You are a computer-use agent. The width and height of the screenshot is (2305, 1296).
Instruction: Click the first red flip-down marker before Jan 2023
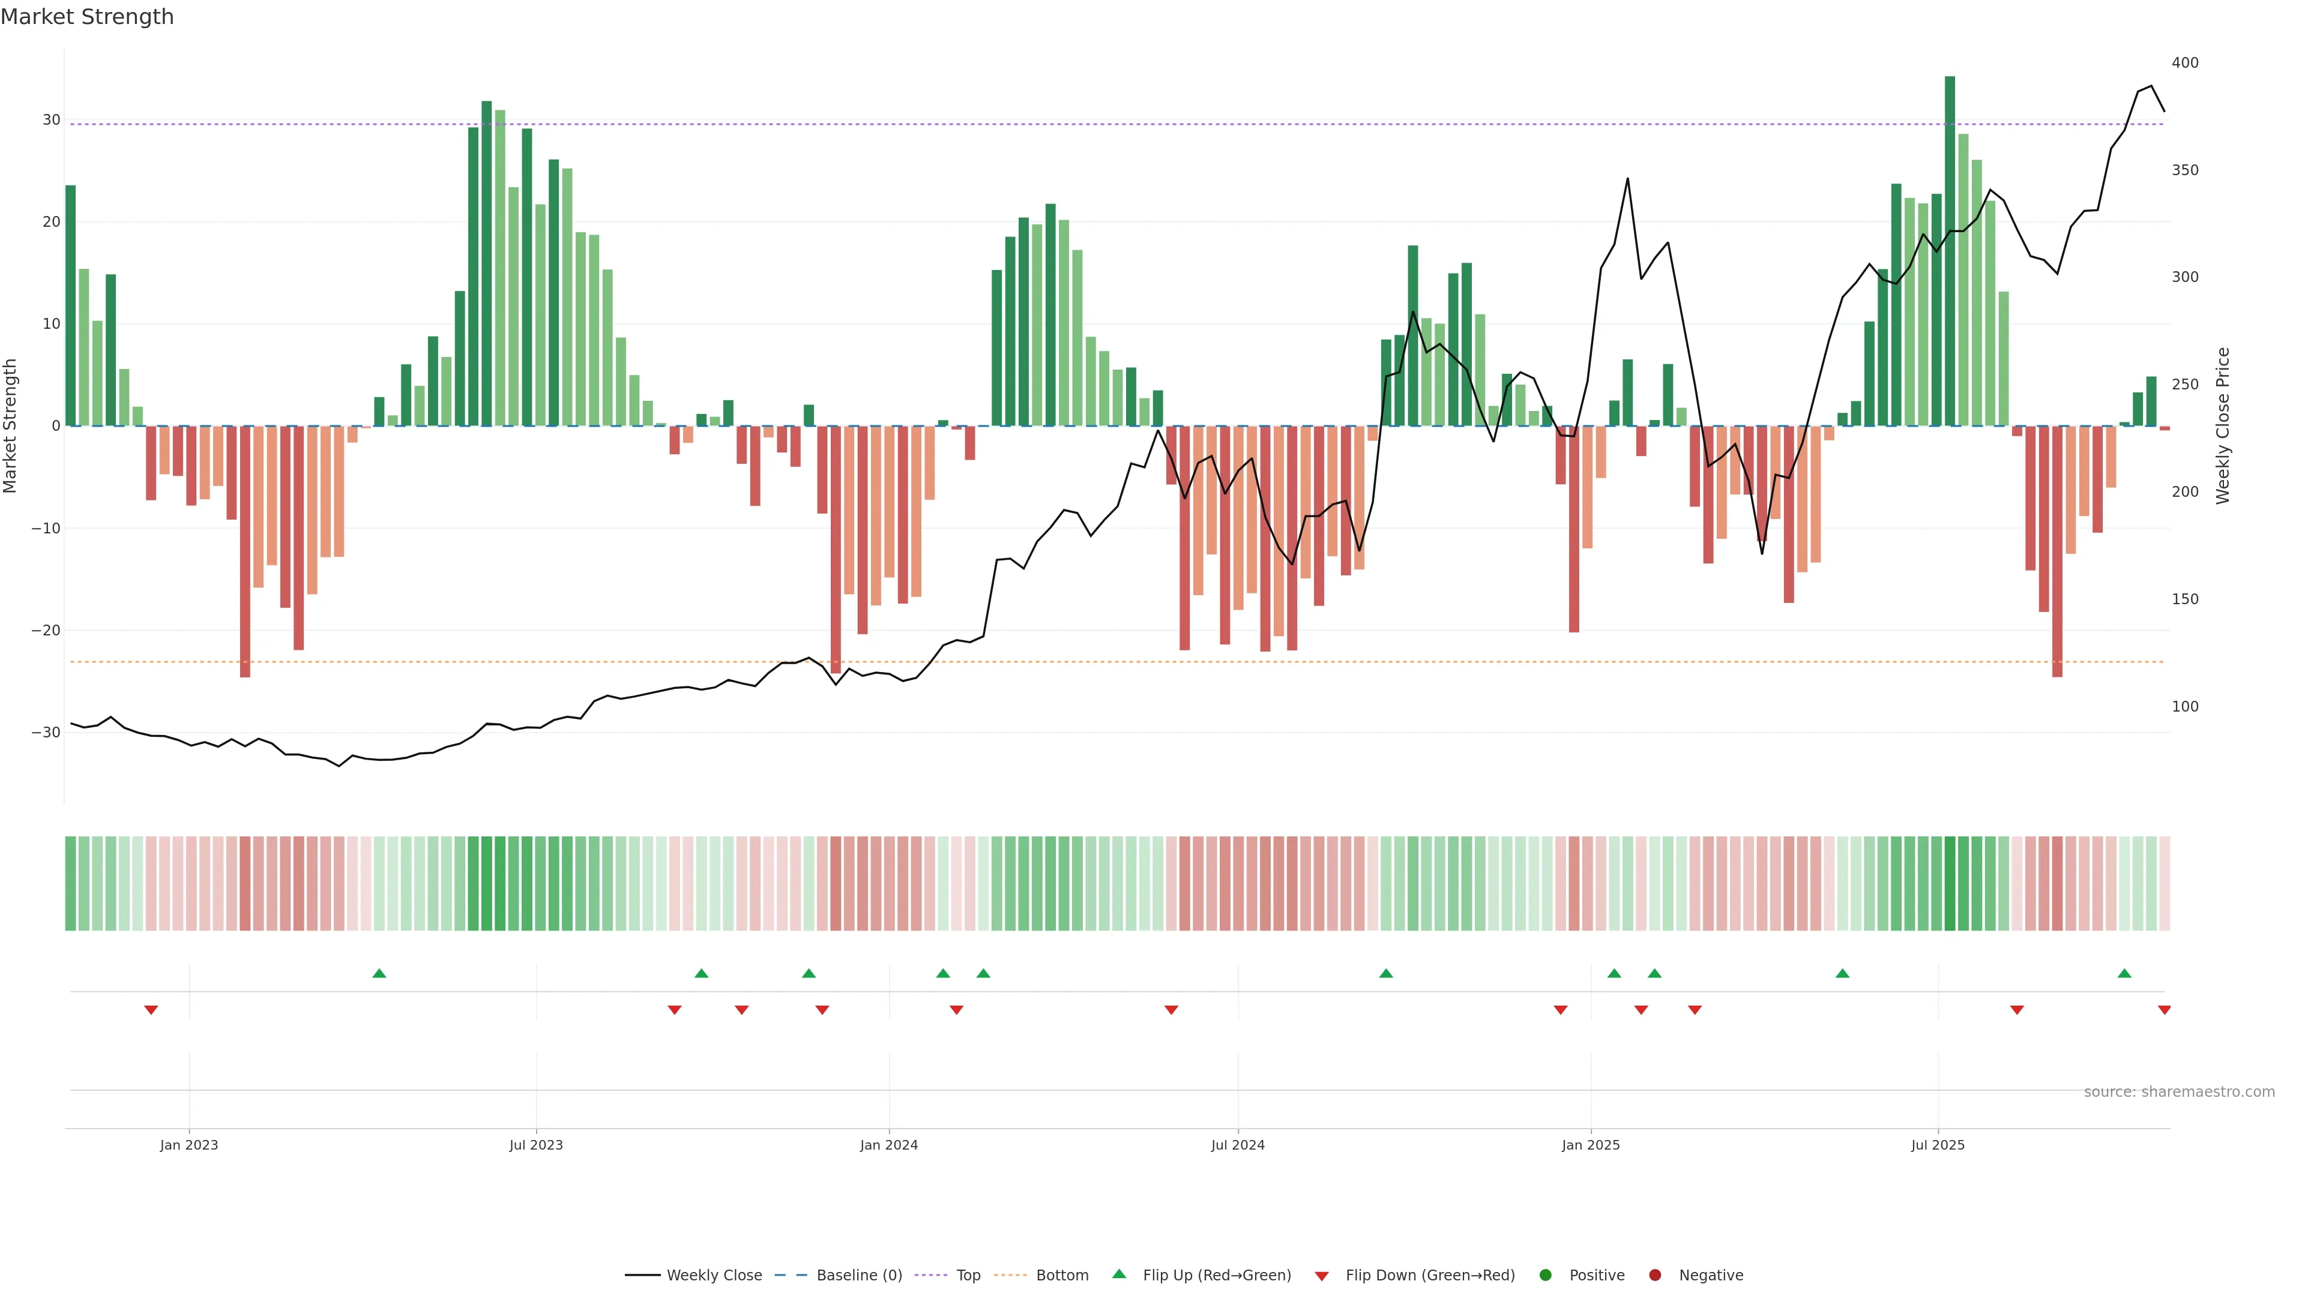pyautogui.click(x=151, y=1010)
